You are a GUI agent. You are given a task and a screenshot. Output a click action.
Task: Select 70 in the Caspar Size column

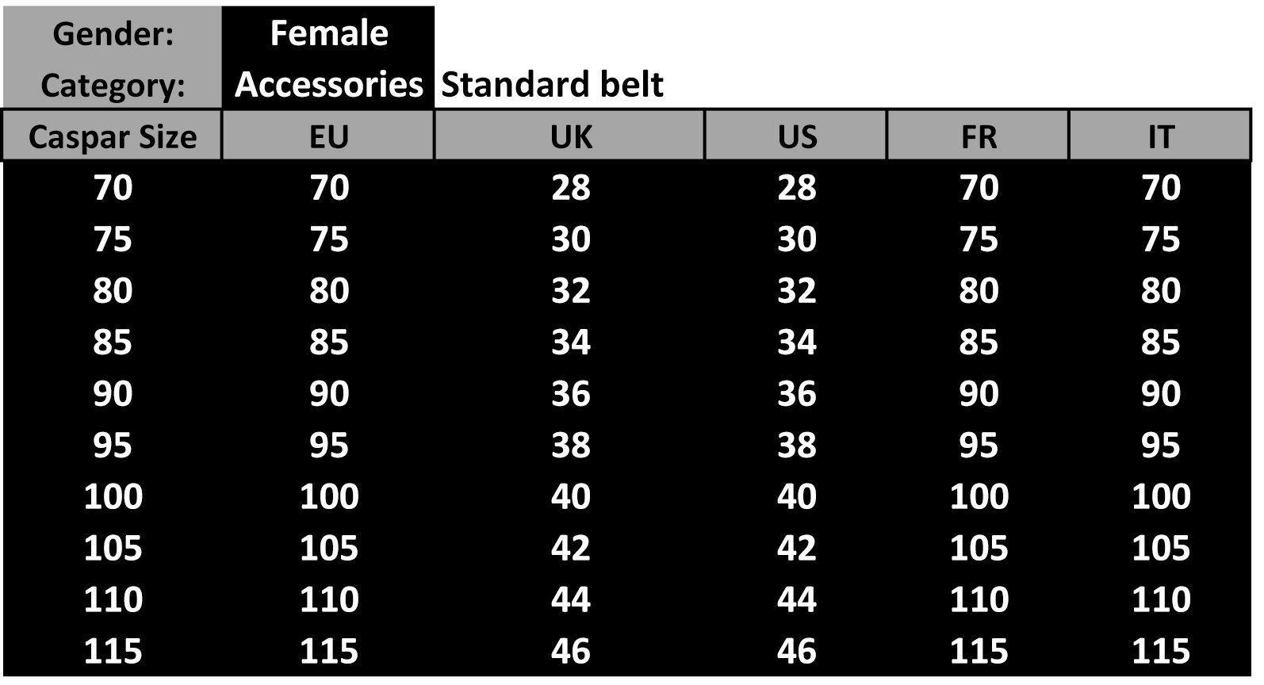113,188
